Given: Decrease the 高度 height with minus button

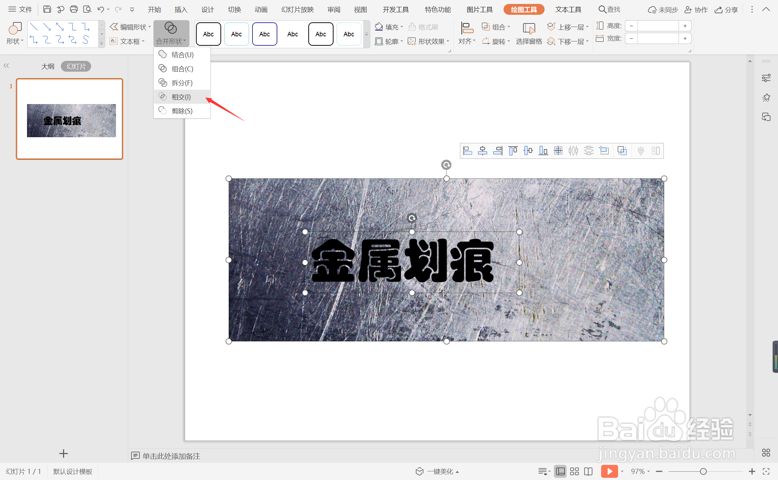Looking at the screenshot, I should [x=631, y=26].
